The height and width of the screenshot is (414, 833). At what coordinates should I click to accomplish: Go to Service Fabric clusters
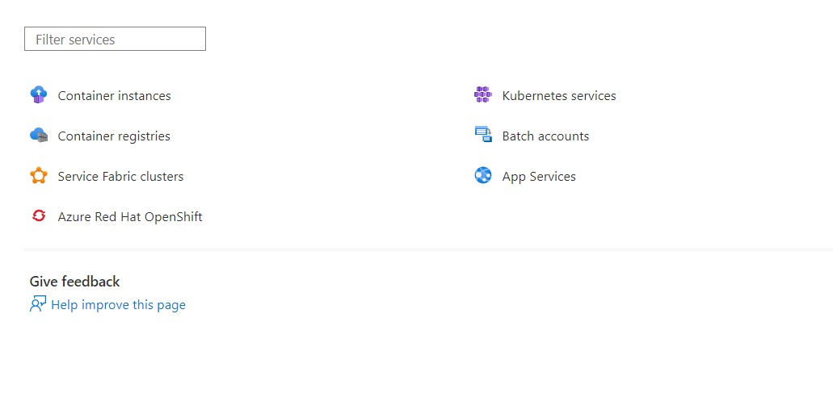pyautogui.click(x=120, y=177)
